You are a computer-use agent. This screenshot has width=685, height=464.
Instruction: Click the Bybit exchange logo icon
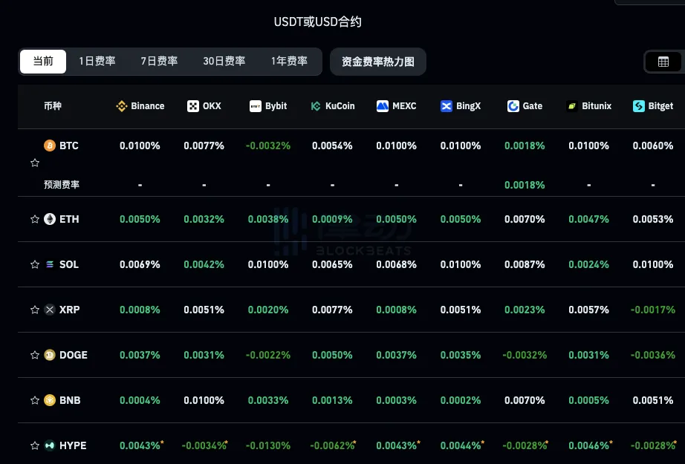[255, 106]
